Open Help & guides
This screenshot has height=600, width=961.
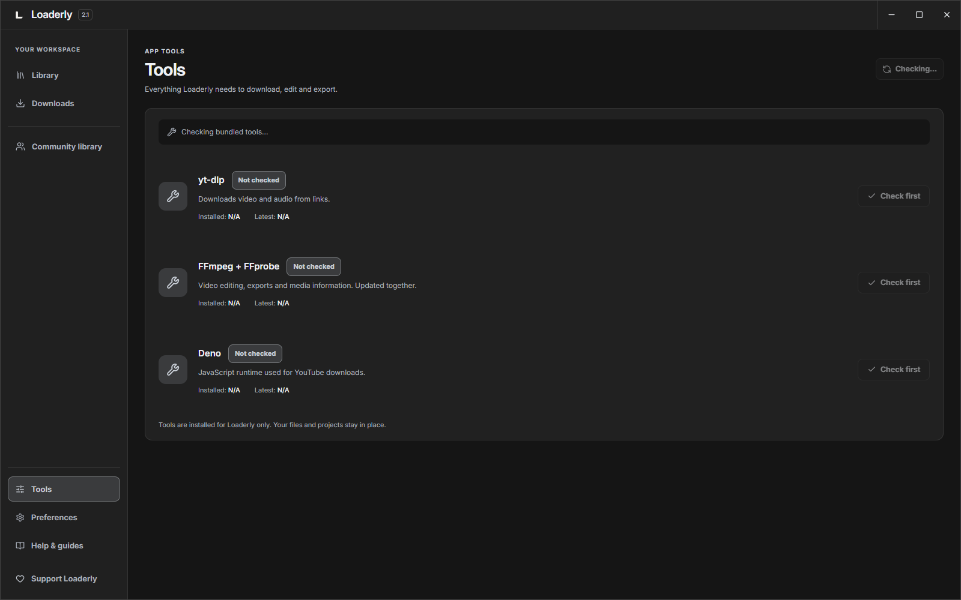click(64, 545)
